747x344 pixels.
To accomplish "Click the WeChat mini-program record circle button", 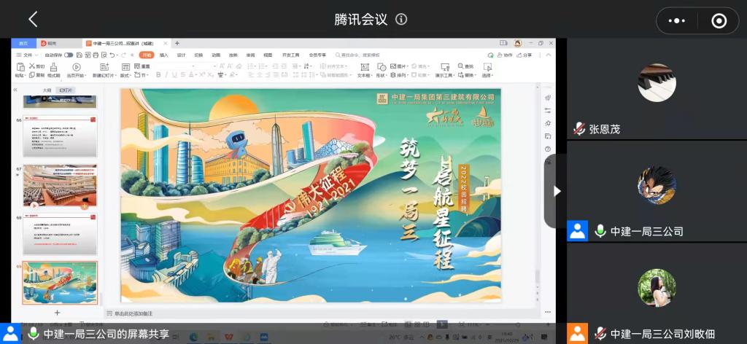I will (x=719, y=21).
